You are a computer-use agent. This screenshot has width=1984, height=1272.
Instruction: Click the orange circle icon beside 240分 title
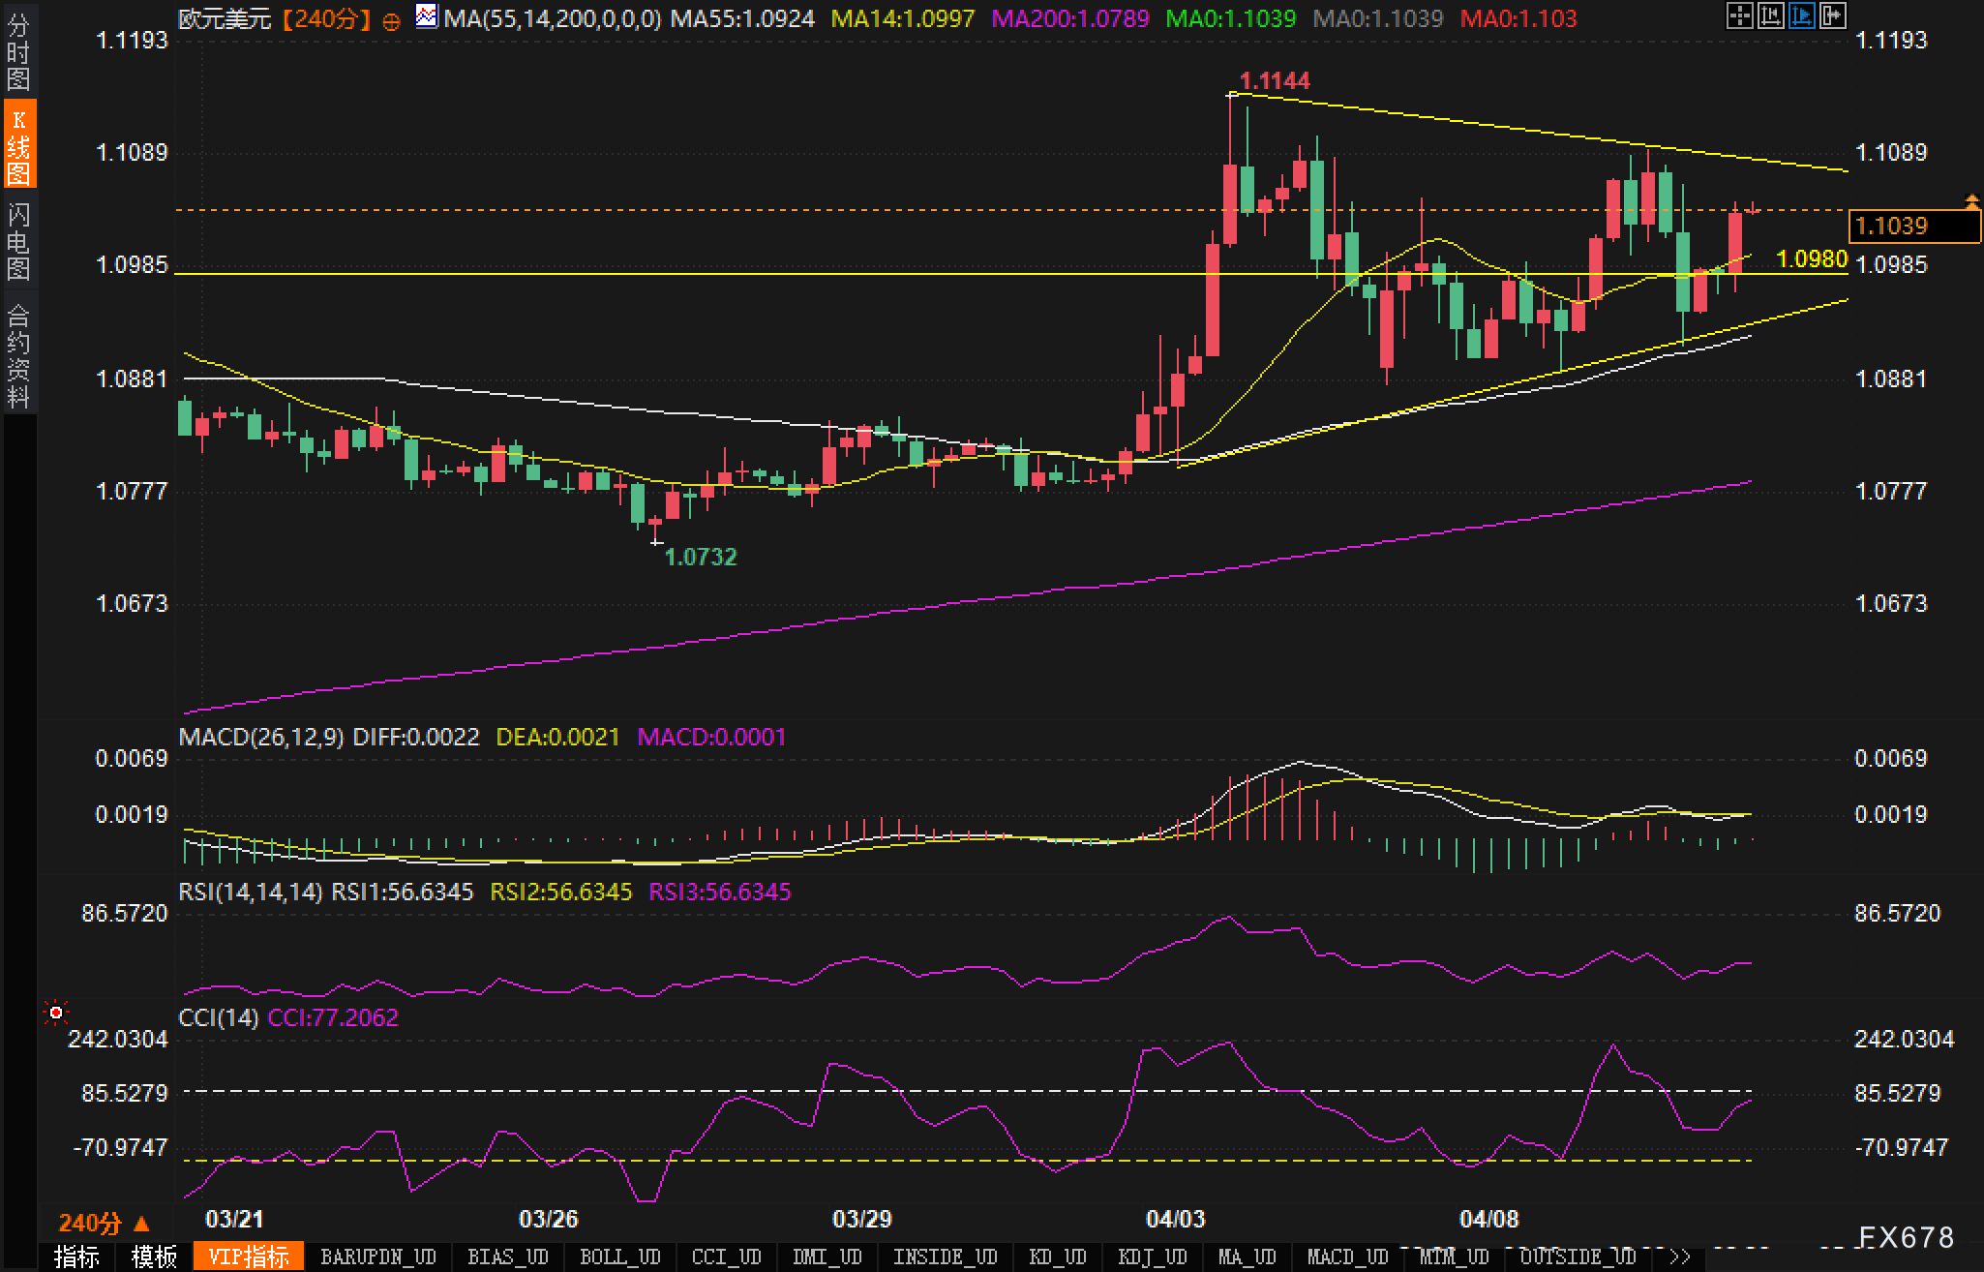391,21
